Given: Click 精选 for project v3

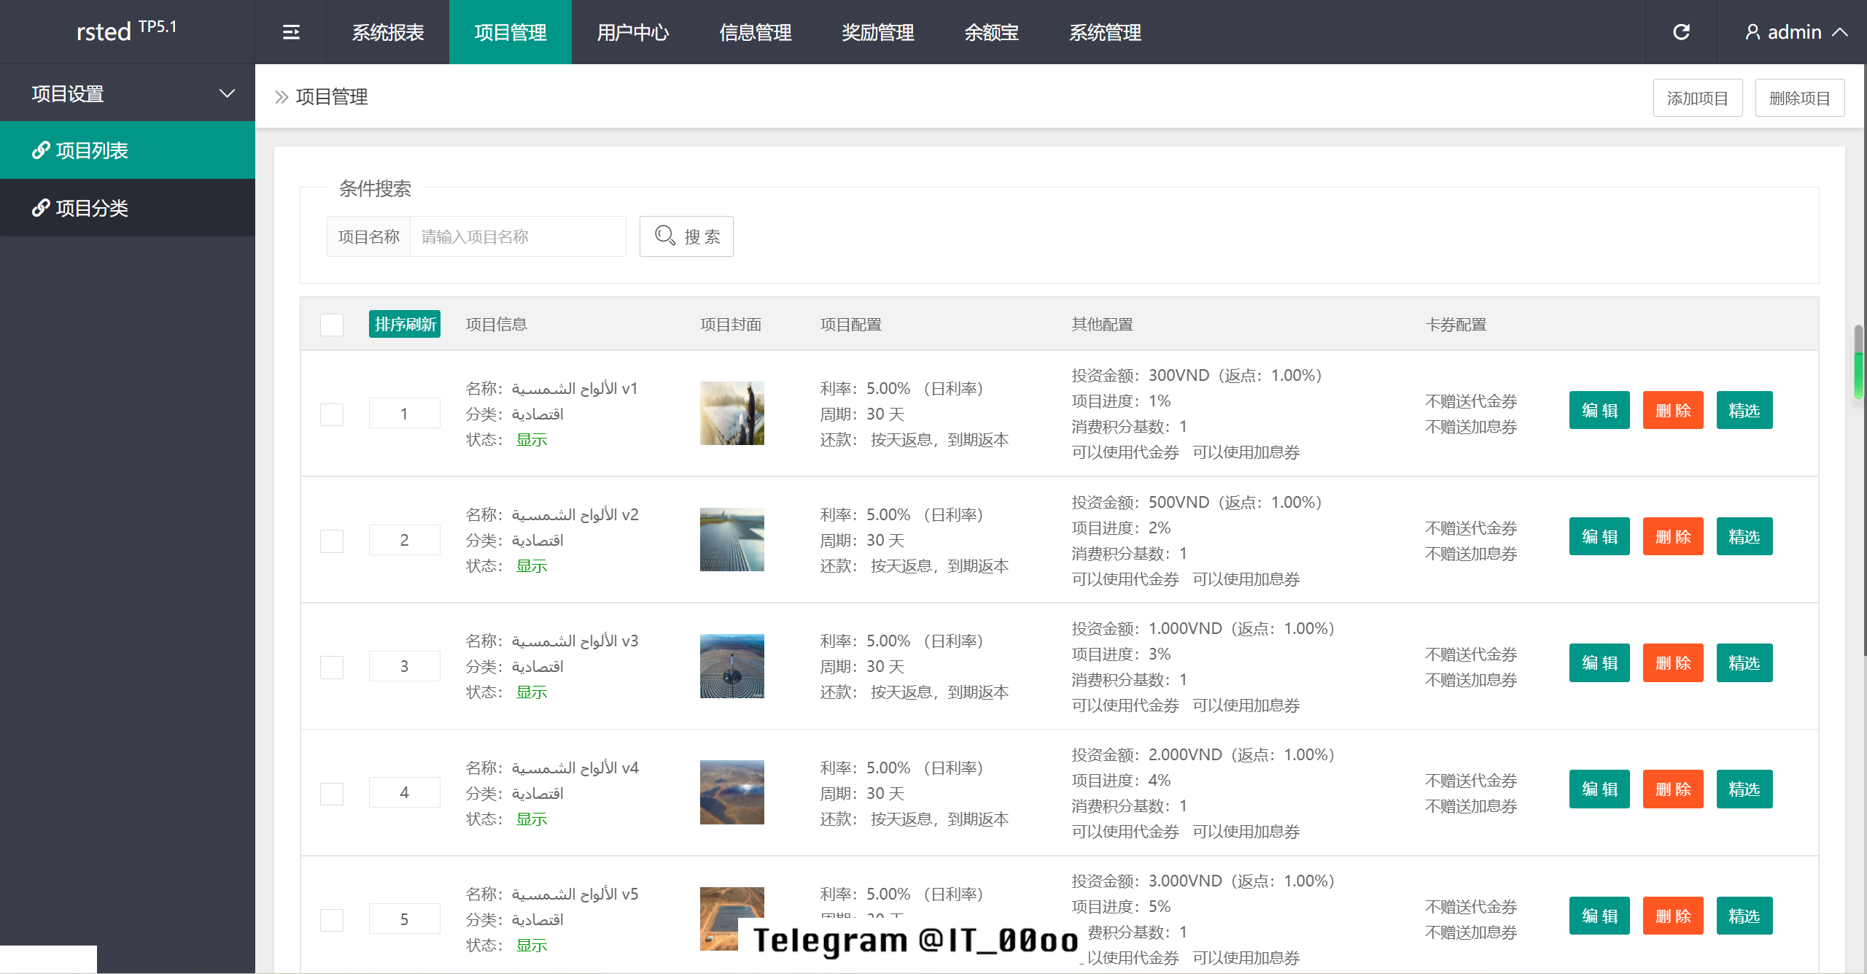Looking at the screenshot, I should pos(1744,662).
